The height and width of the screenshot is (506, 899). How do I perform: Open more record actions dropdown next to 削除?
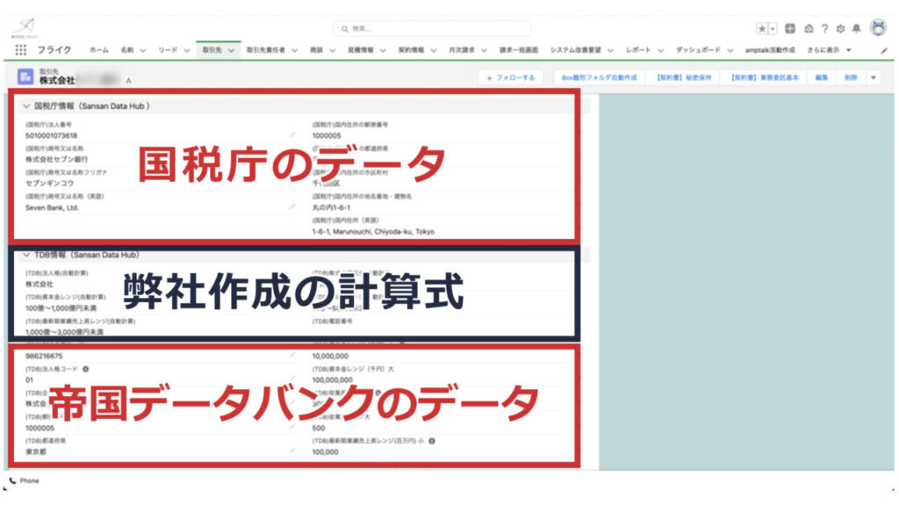click(x=873, y=77)
